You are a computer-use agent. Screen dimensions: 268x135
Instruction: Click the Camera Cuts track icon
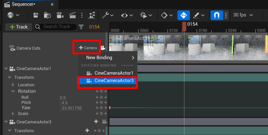[x=12, y=48]
